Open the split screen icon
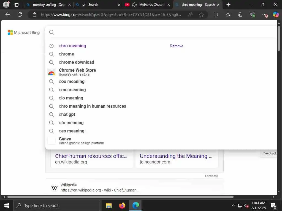Image resolution: width=282 pixels, height=211 pixels. pyautogui.click(x=216, y=15)
